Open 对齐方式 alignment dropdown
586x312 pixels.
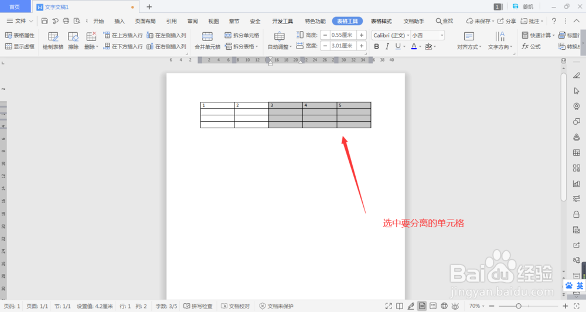pyautogui.click(x=469, y=40)
